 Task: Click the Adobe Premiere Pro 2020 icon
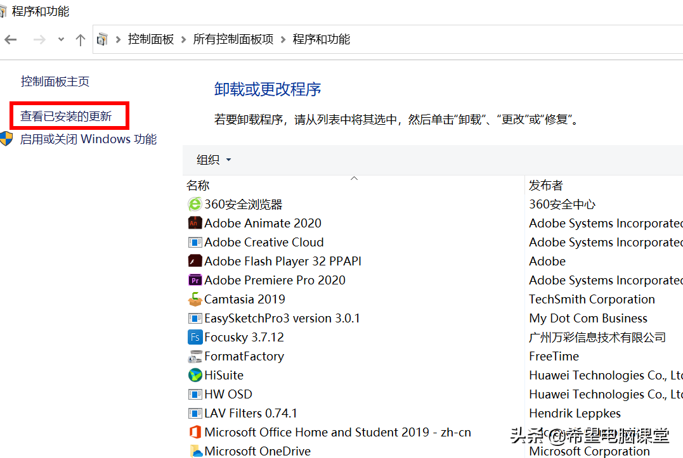pyautogui.click(x=195, y=280)
